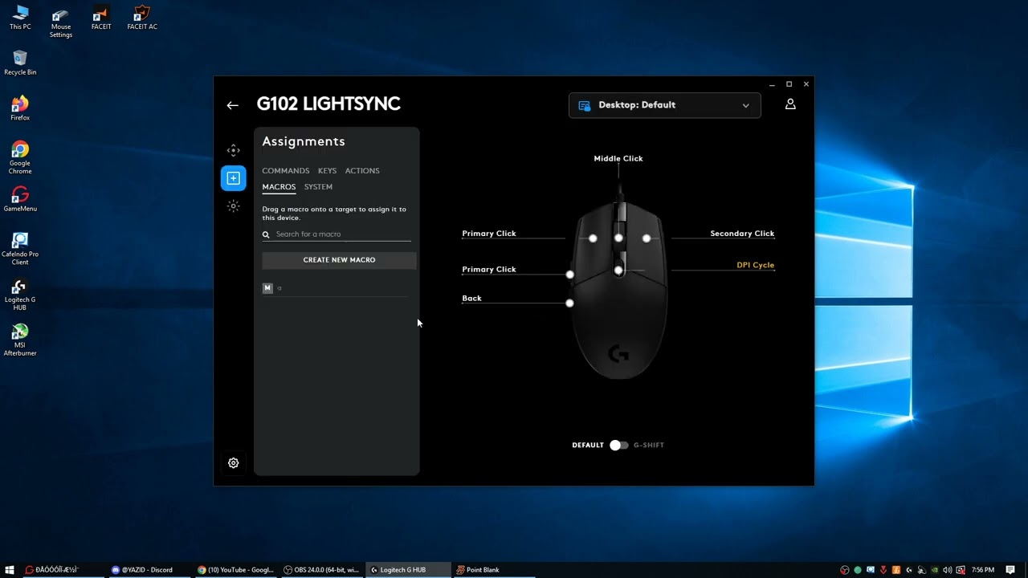Switch to the COMMANDS tab
Viewport: 1028px width, 578px height.
tap(285, 171)
